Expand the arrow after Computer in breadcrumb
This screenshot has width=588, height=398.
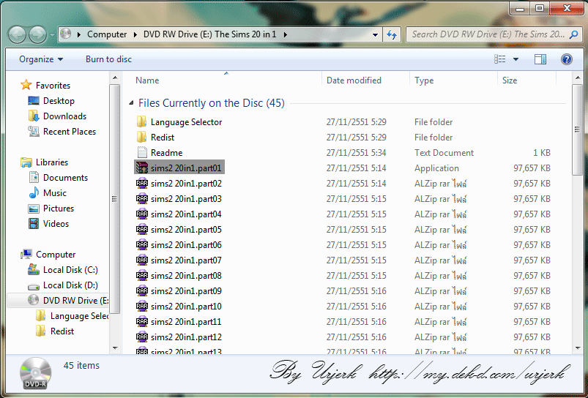coord(135,34)
